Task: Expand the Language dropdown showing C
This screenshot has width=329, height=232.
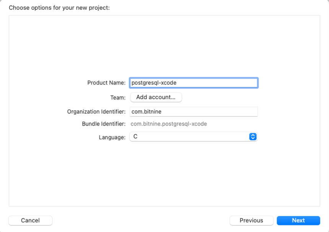Action: pyautogui.click(x=194, y=137)
